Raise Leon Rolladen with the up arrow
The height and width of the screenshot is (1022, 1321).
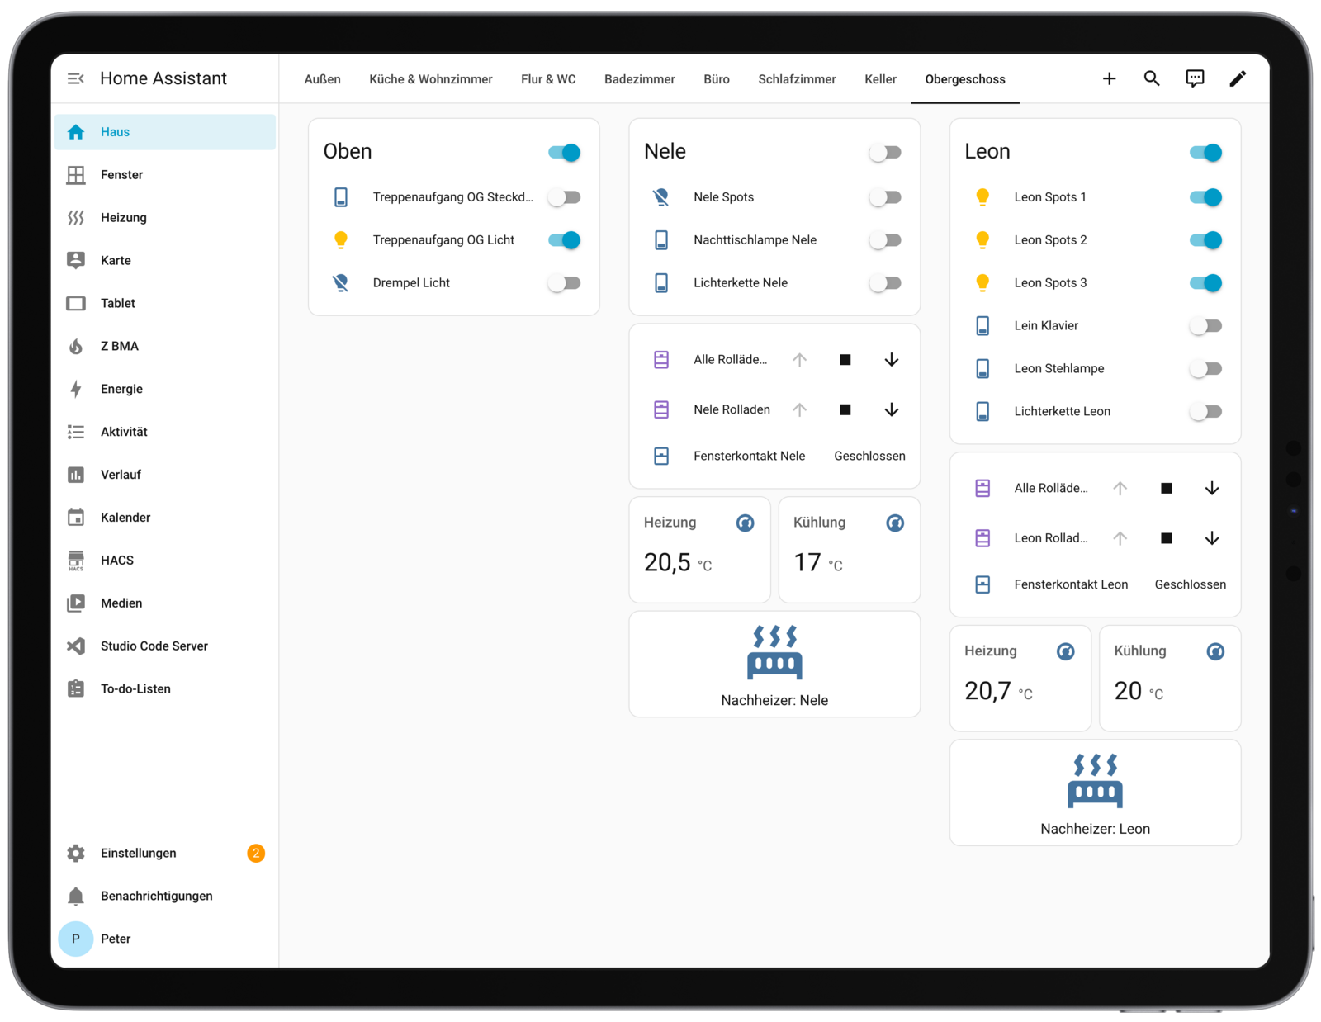pyautogui.click(x=1120, y=537)
